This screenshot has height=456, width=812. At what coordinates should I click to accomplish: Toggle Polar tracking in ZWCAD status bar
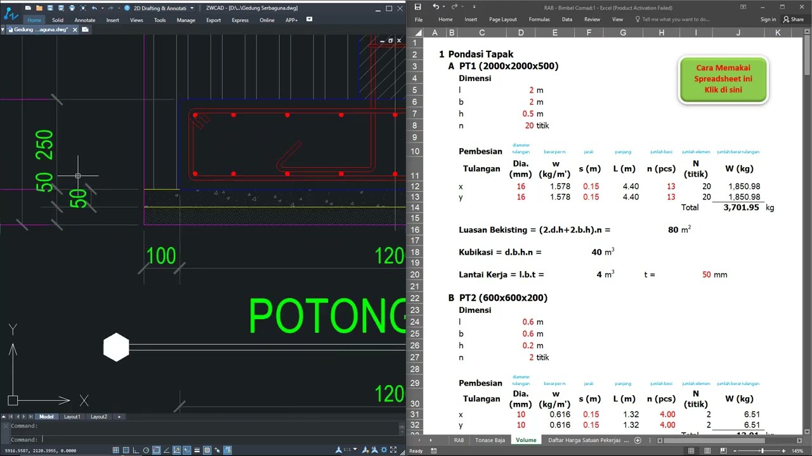(146, 450)
